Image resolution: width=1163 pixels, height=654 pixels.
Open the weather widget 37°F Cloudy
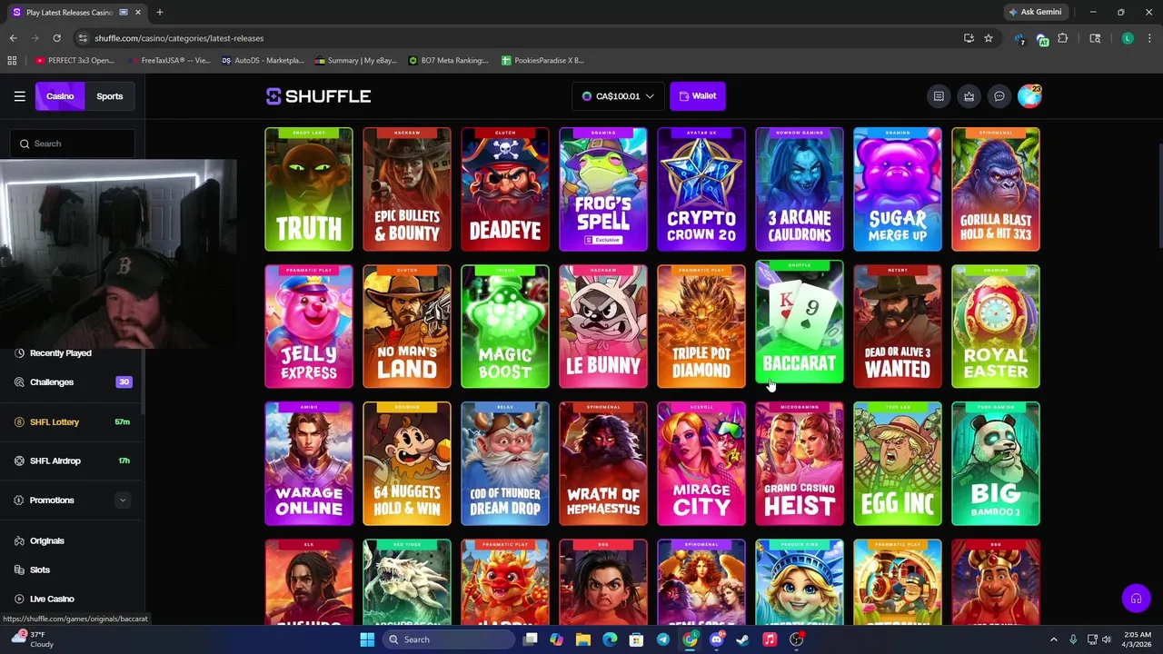pyautogui.click(x=32, y=639)
